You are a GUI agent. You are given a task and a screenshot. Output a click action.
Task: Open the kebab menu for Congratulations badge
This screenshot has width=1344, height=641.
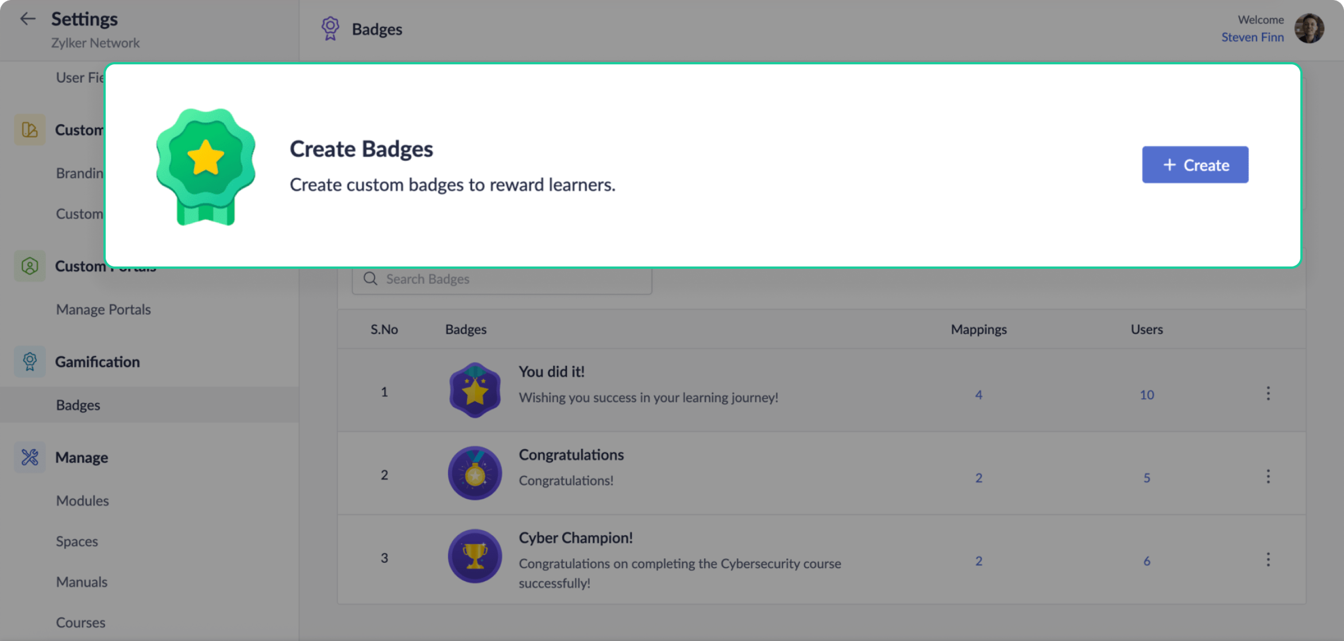[x=1268, y=476]
